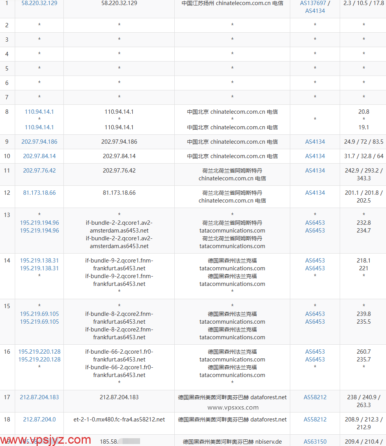Click the AS63150 link

(315, 442)
